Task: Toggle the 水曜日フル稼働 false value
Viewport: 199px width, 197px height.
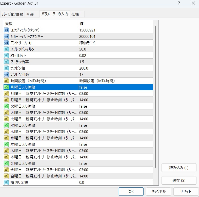Action: (x=115, y=125)
